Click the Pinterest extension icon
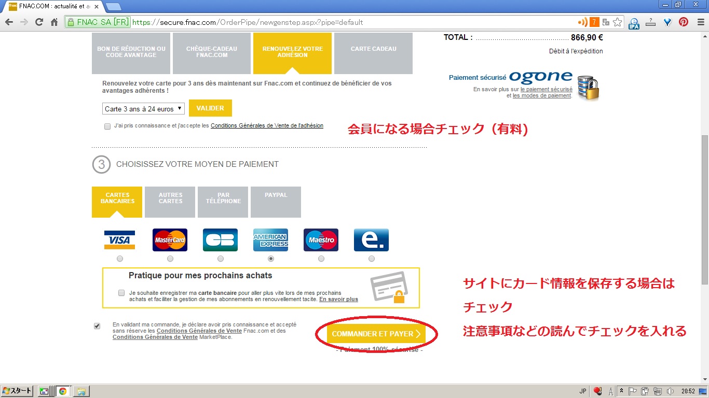This screenshot has width=709, height=398. click(x=684, y=22)
